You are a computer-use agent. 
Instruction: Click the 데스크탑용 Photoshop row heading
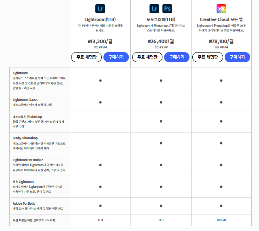click(x=27, y=117)
